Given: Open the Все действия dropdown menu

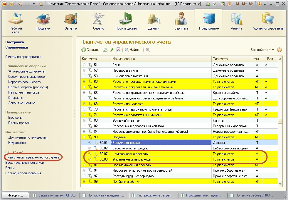Looking at the screenshot, I should 262,50.
